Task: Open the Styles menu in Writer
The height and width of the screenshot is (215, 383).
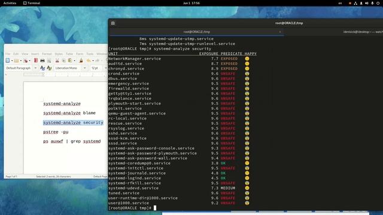Action: tap(59, 54)
